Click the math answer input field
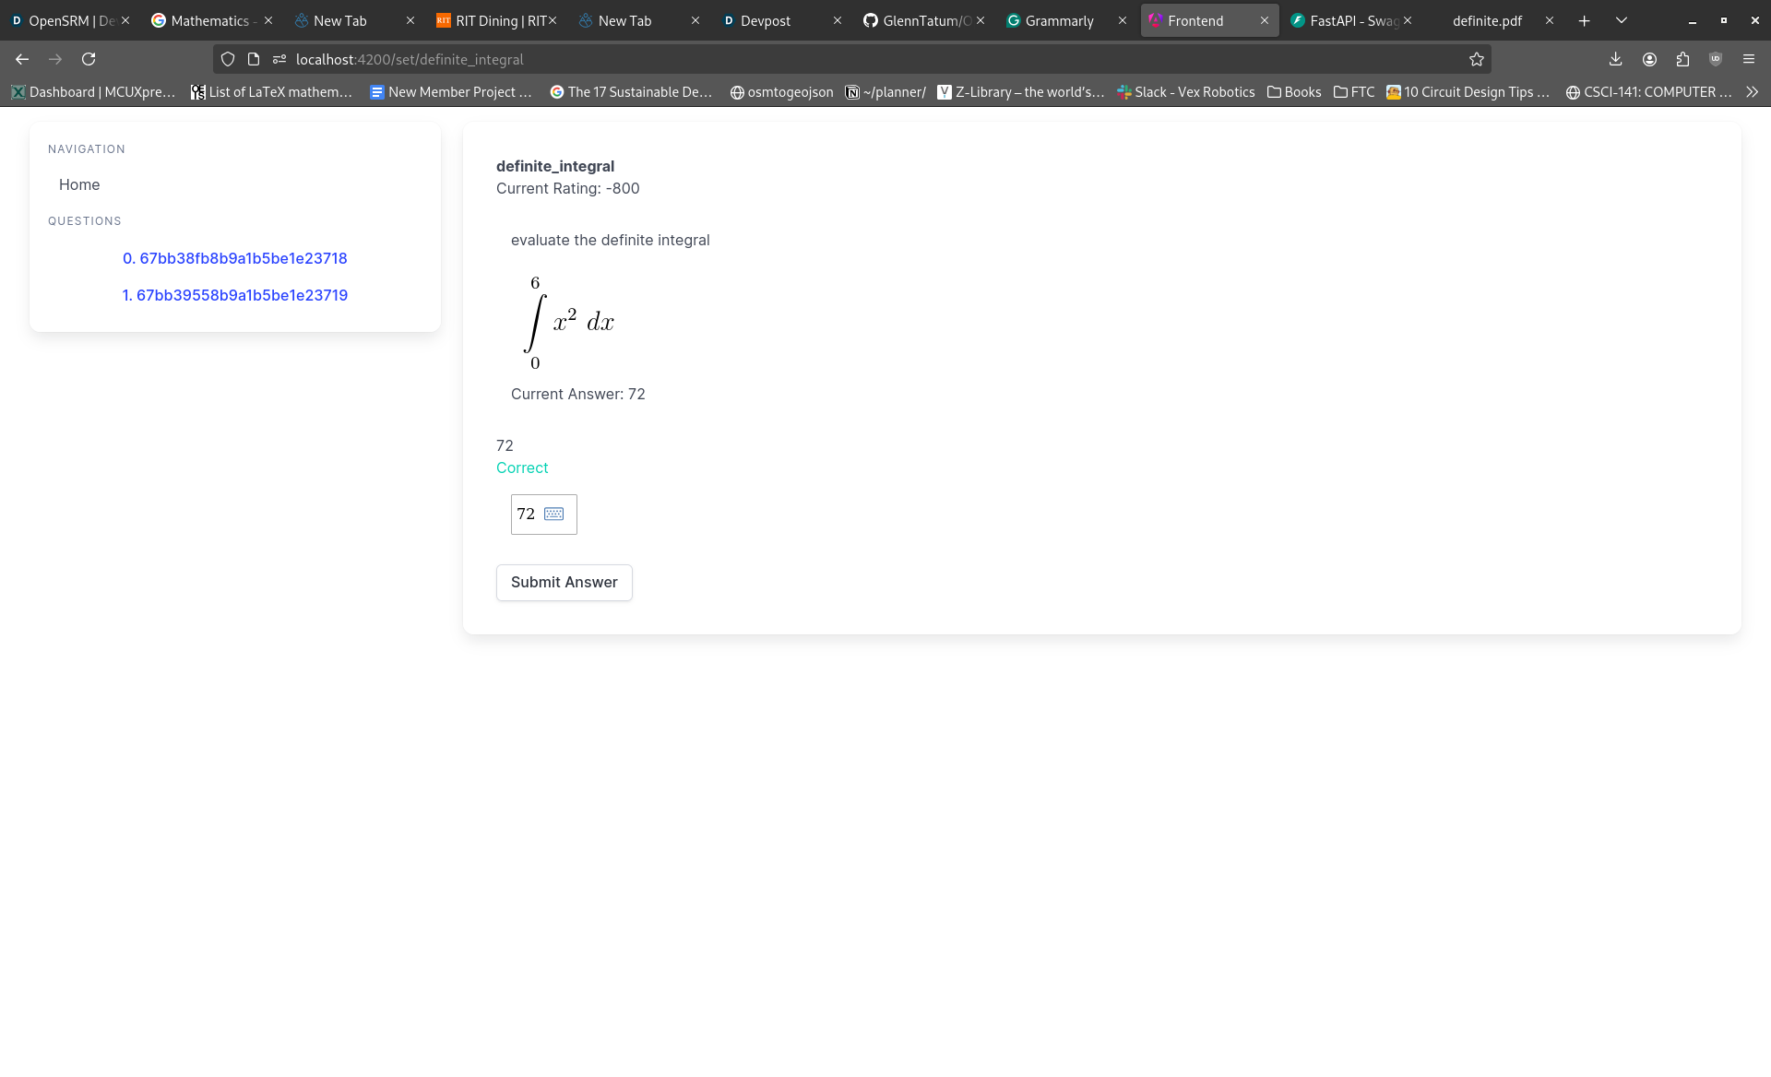Viewport: 1771px width, 1077px height. click(x=527, y=514)
